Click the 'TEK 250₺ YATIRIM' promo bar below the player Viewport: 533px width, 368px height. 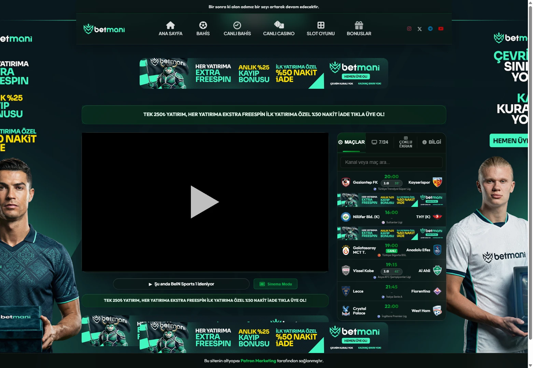coord(205,300)
